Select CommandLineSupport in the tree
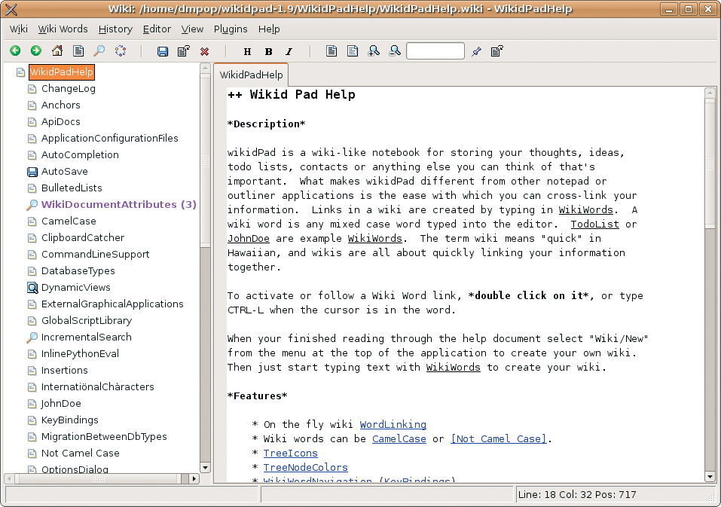Screen dimensions: 721x507 [x=95, y=254]
